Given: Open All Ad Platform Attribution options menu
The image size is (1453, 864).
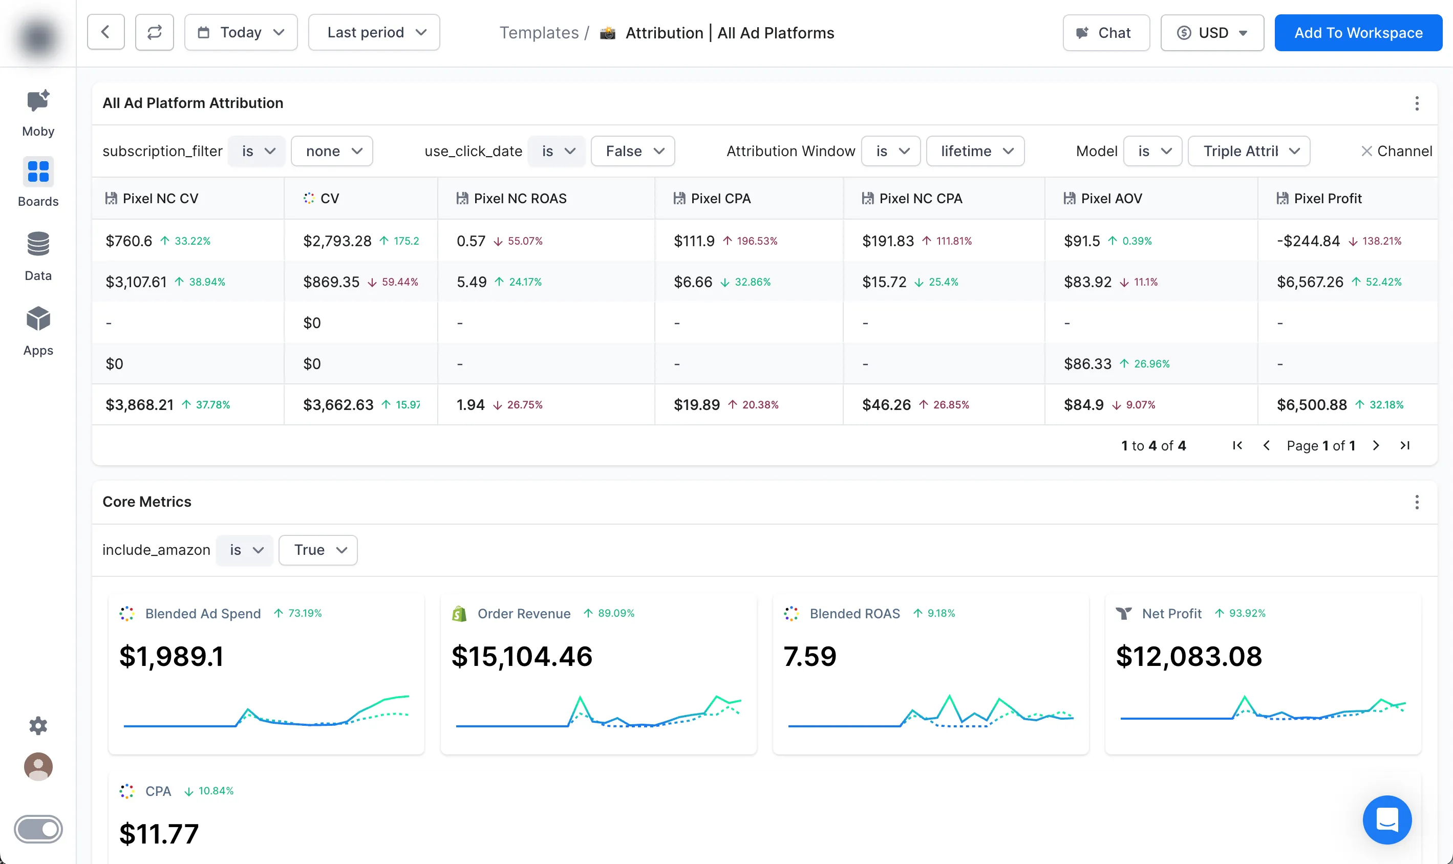Looking at the screenshot, I should click(x=1416, y=103).
